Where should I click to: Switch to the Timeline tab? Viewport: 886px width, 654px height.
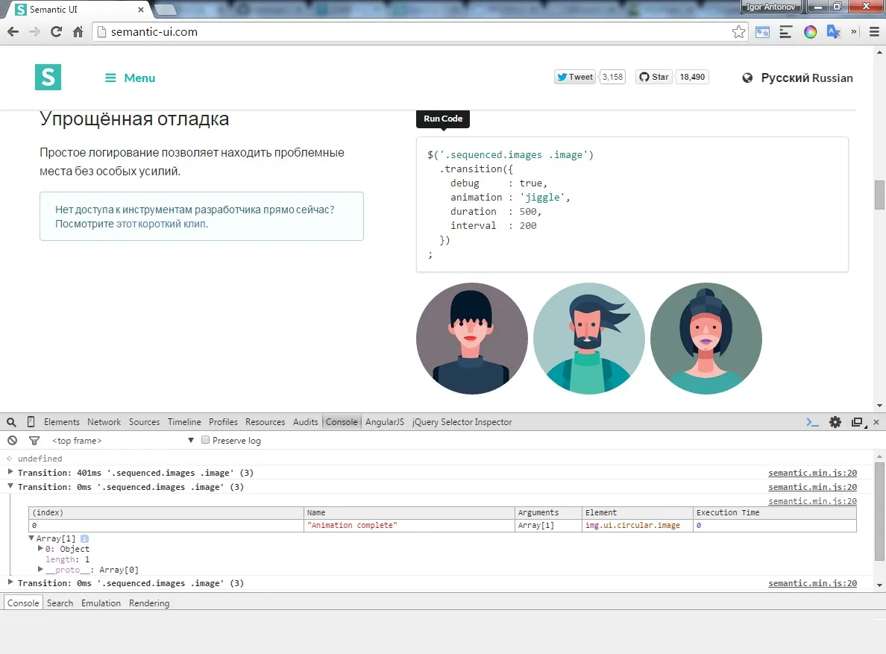[x=184, y=422]
